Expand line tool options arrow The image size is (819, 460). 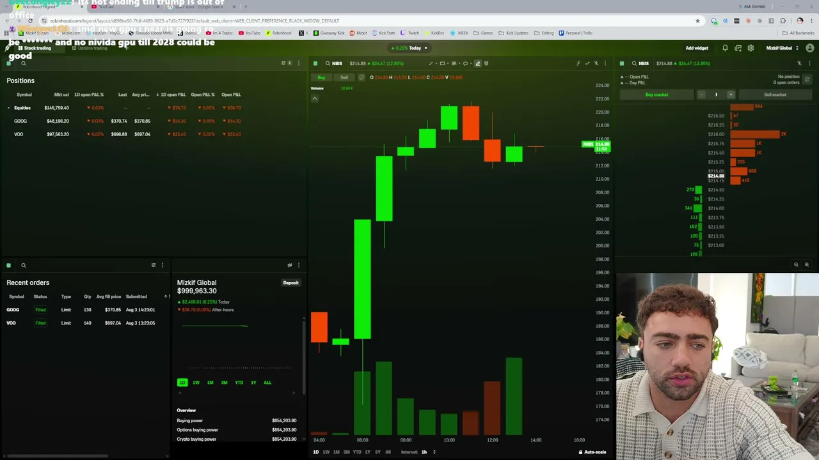pyautogui.click(x=435, y=63)
